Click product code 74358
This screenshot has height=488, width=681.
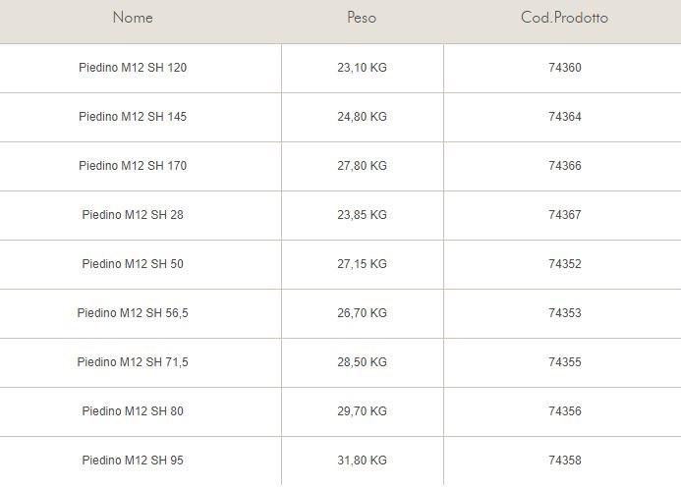(565, 461)
